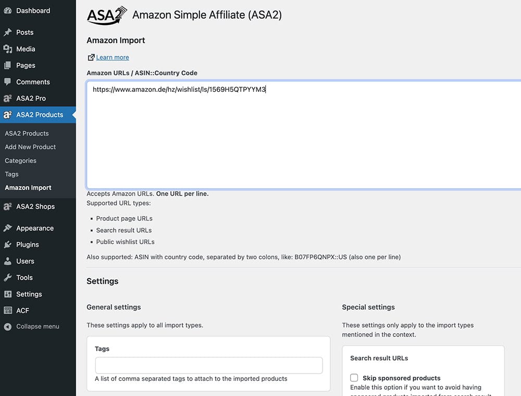This screenshot has height=396, width=521.
Task: Select Categories under ASA2 Products
Action: (x=20, y=160)
